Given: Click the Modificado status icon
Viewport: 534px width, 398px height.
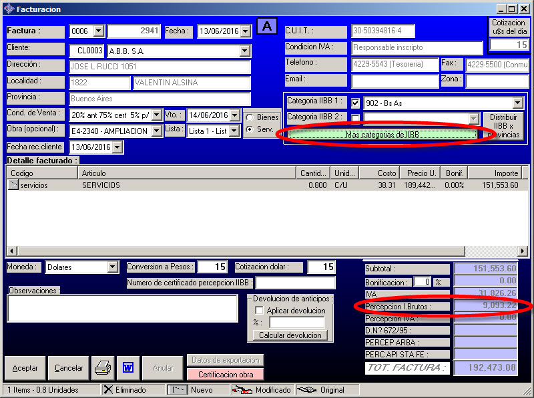Looking at the screenshot, I should 241,390.
